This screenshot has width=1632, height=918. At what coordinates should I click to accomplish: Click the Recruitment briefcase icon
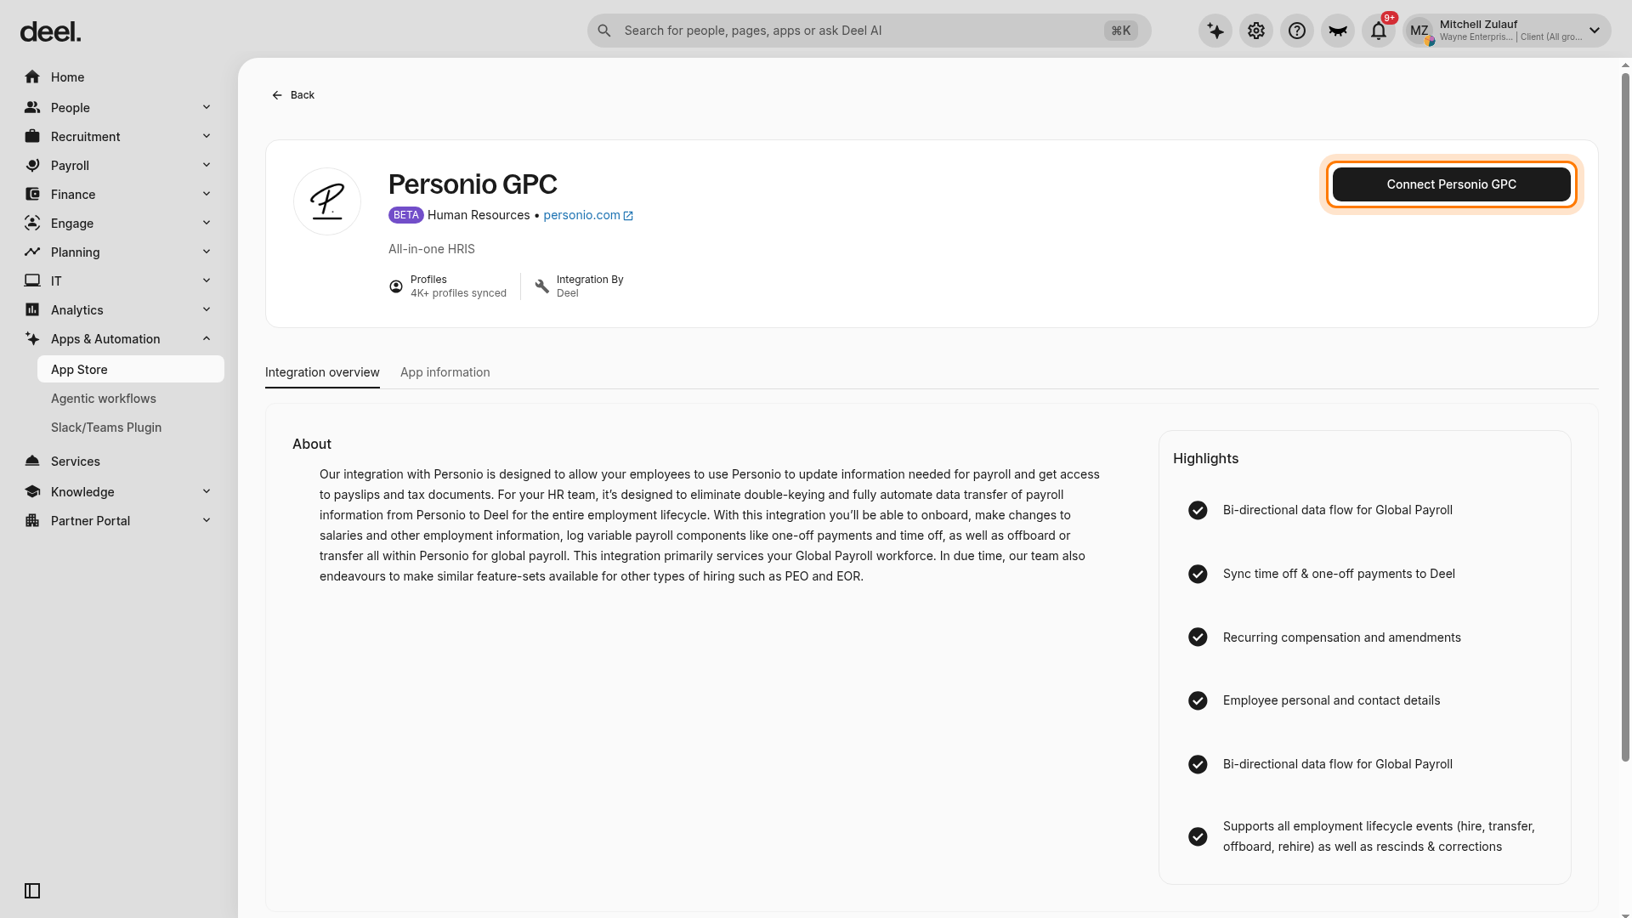point(32,137)
